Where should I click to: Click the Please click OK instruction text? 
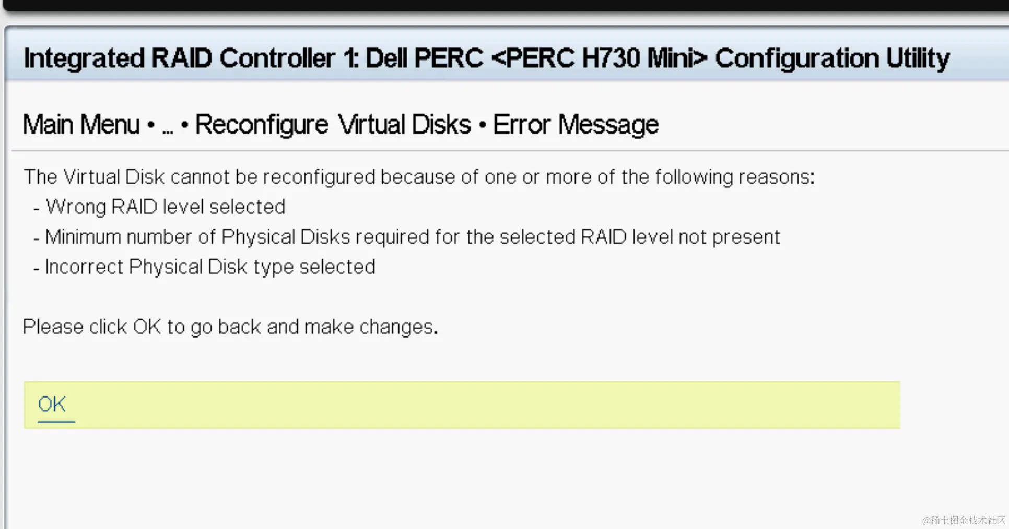(230, 327)
